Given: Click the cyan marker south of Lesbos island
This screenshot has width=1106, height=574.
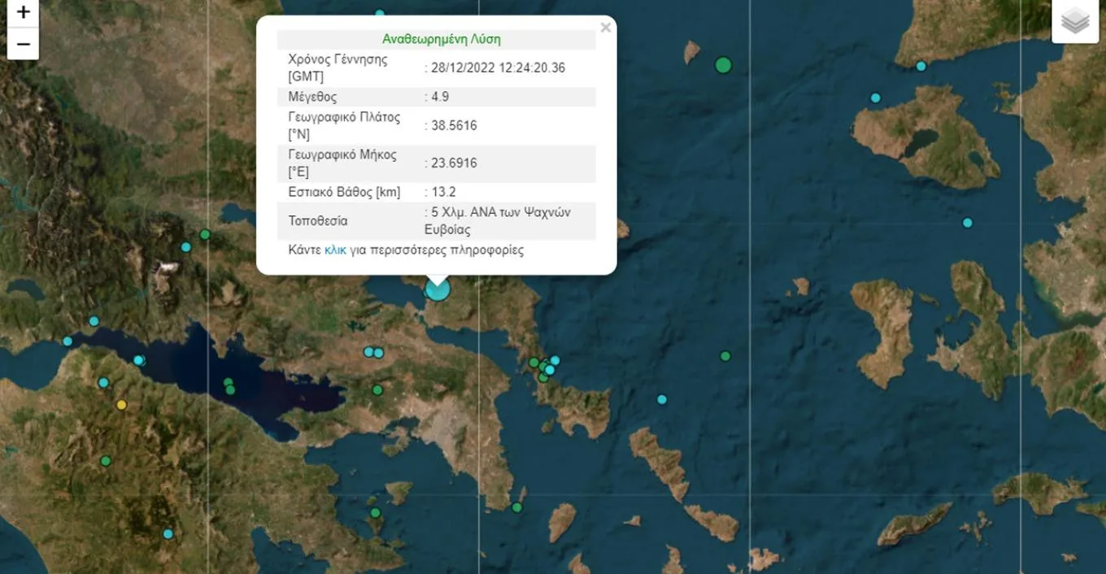Looking at the screenshot, I should point(967,223).
